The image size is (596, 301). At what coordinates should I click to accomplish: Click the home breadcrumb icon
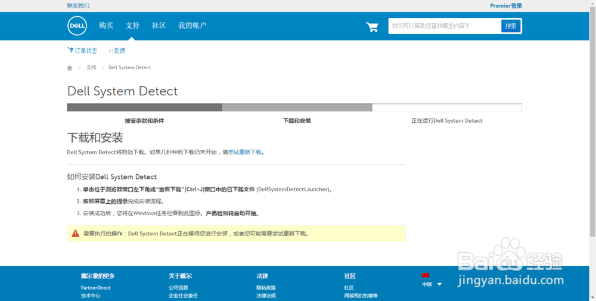(x=70, y=67)
